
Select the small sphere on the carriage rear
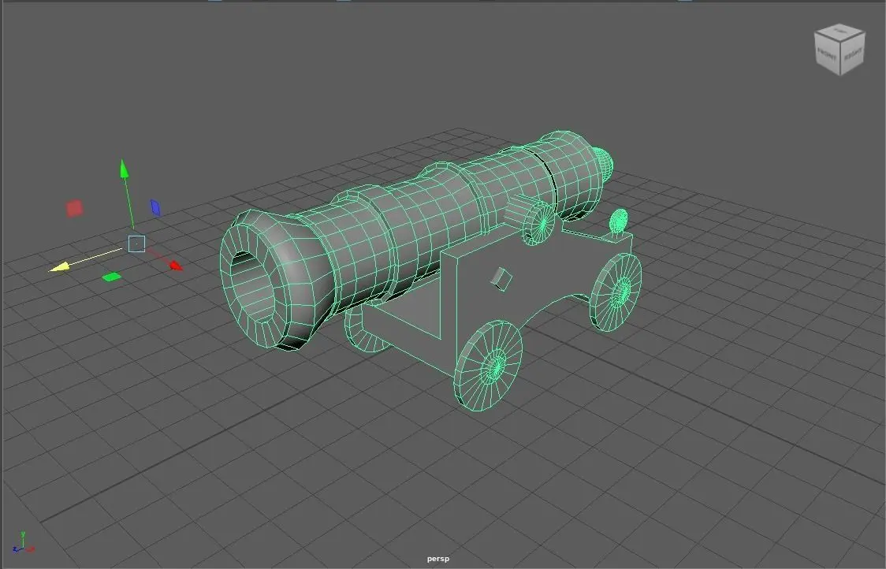[x=620, y=221]
